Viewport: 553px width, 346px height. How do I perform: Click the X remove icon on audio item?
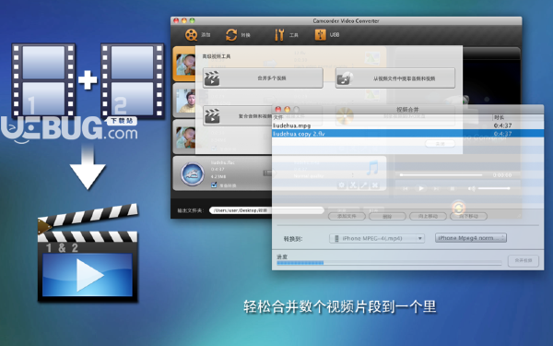point(375,185)
